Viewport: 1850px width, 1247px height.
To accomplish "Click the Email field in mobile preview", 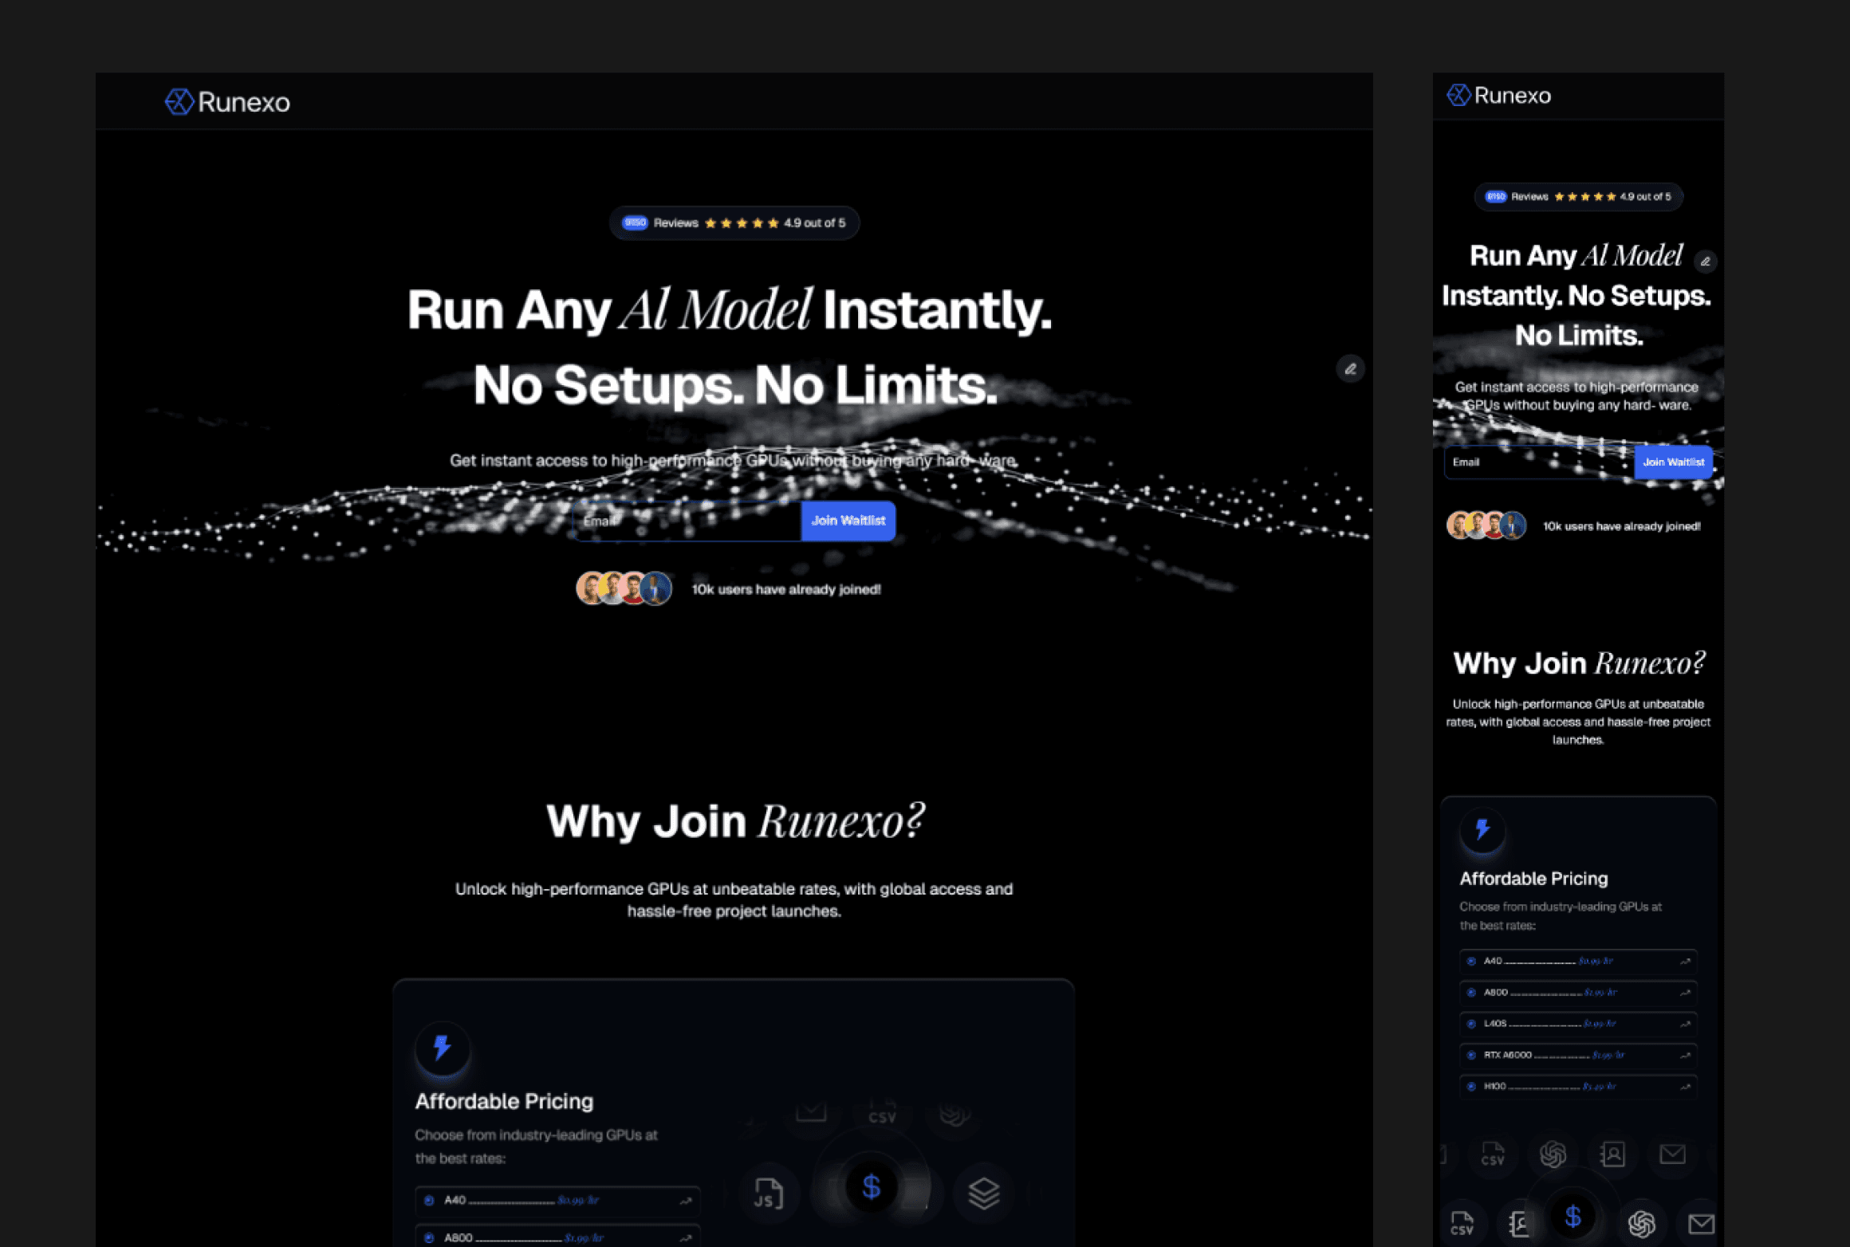I will (1537, 462).
